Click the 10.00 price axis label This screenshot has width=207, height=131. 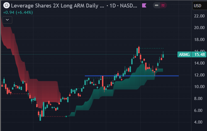click(x=199, y=87)
